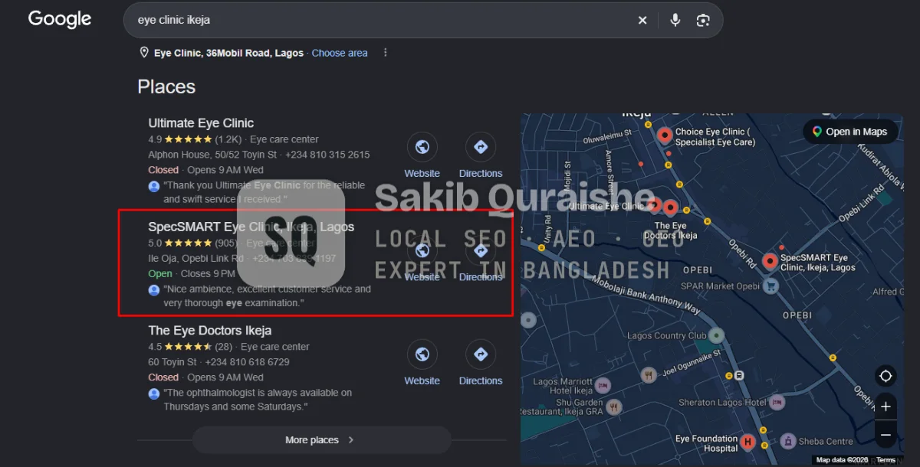
Task: Open Ultimate Eye Clinic website globe icon
Action: click(422, 146)
